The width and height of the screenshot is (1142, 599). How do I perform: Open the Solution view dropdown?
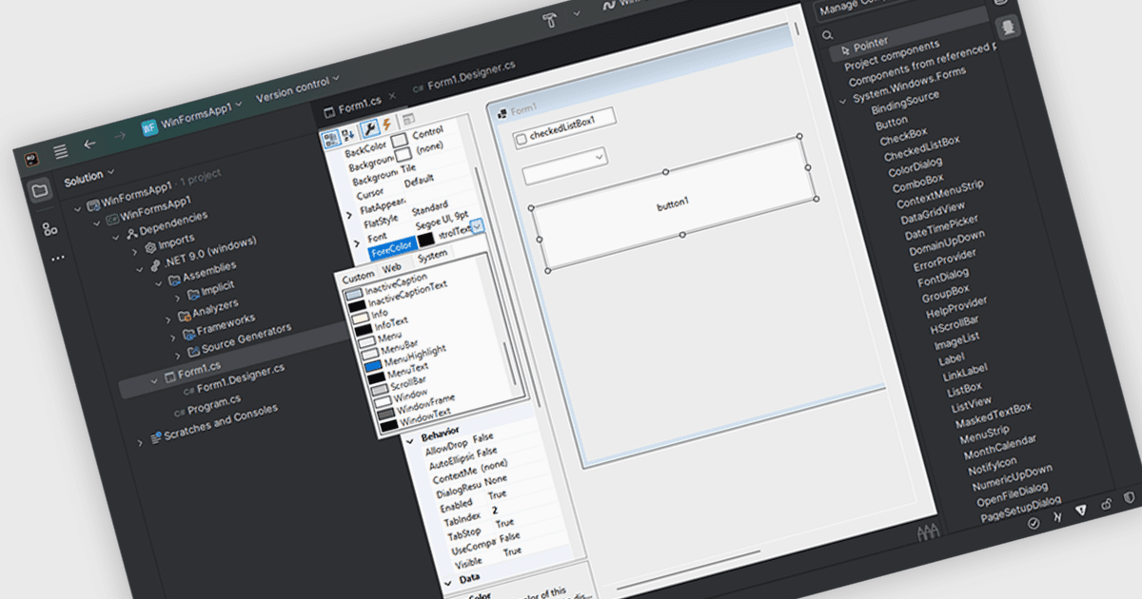(x=89, y=178)
